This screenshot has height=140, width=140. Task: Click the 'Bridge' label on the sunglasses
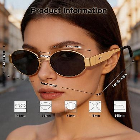[45, 56]
